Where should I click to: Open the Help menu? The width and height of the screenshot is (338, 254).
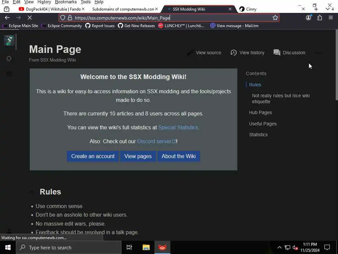(99, 2)
